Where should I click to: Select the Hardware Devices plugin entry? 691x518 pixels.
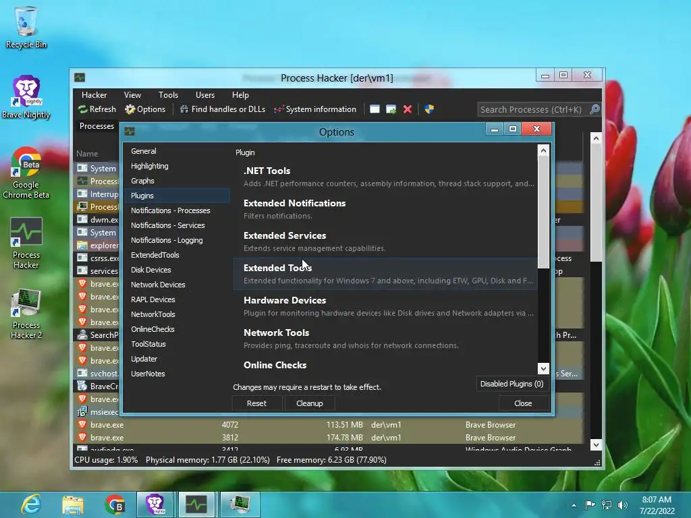385,306
